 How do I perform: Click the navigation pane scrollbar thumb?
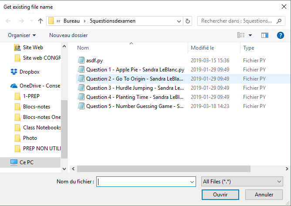click(x=64, y=129)
